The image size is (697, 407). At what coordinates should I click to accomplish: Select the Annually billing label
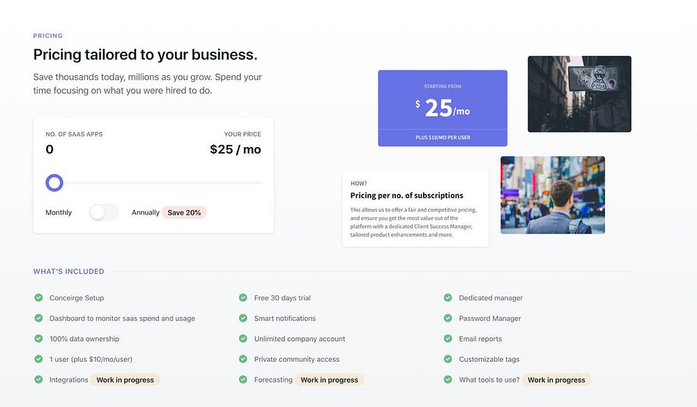[x=145, y=213]
